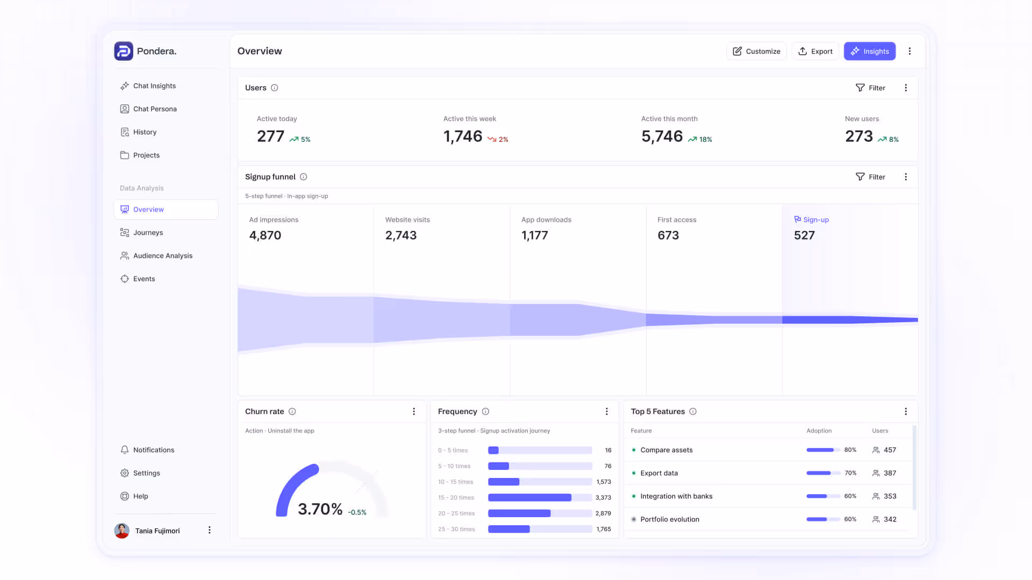
Task: Toggle the Users panel info indicator
Action: coord(275,88)
